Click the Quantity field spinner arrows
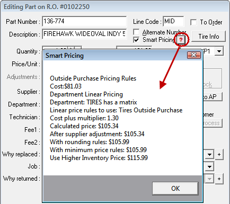The width and height of the screenshot is (230, 204). (75, 48)
